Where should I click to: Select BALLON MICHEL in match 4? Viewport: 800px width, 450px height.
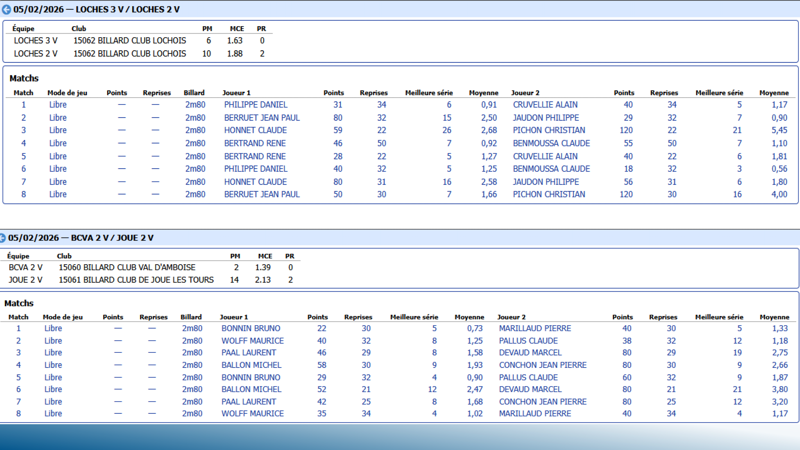pos(251,365)
